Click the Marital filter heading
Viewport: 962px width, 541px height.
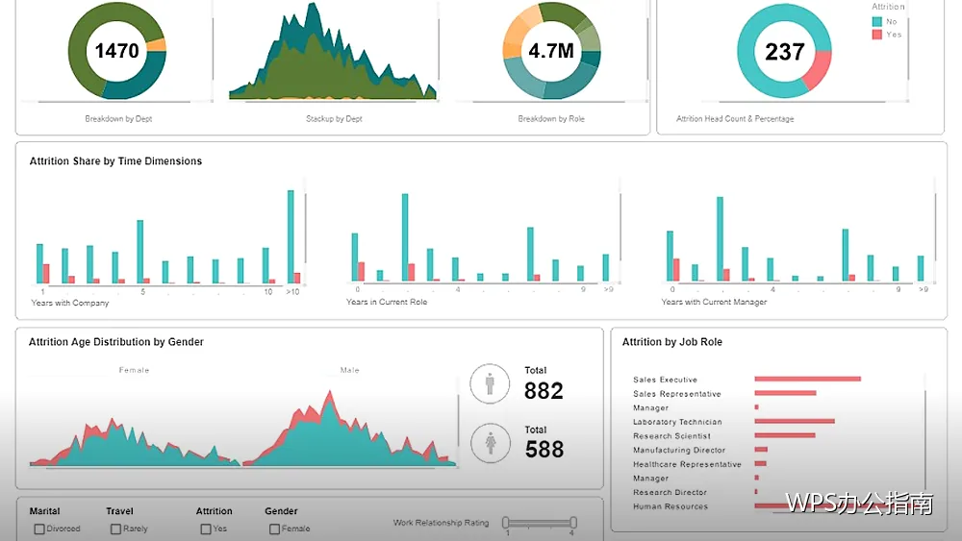(x=45, y=511)
